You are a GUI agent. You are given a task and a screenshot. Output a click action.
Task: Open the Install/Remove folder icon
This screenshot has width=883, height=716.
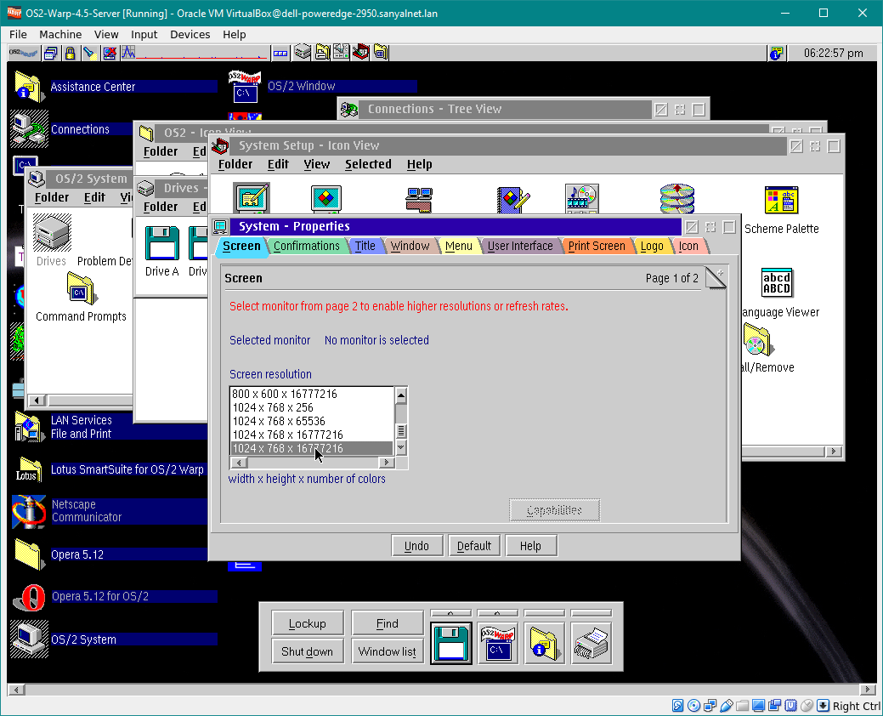tap(758, 339)
